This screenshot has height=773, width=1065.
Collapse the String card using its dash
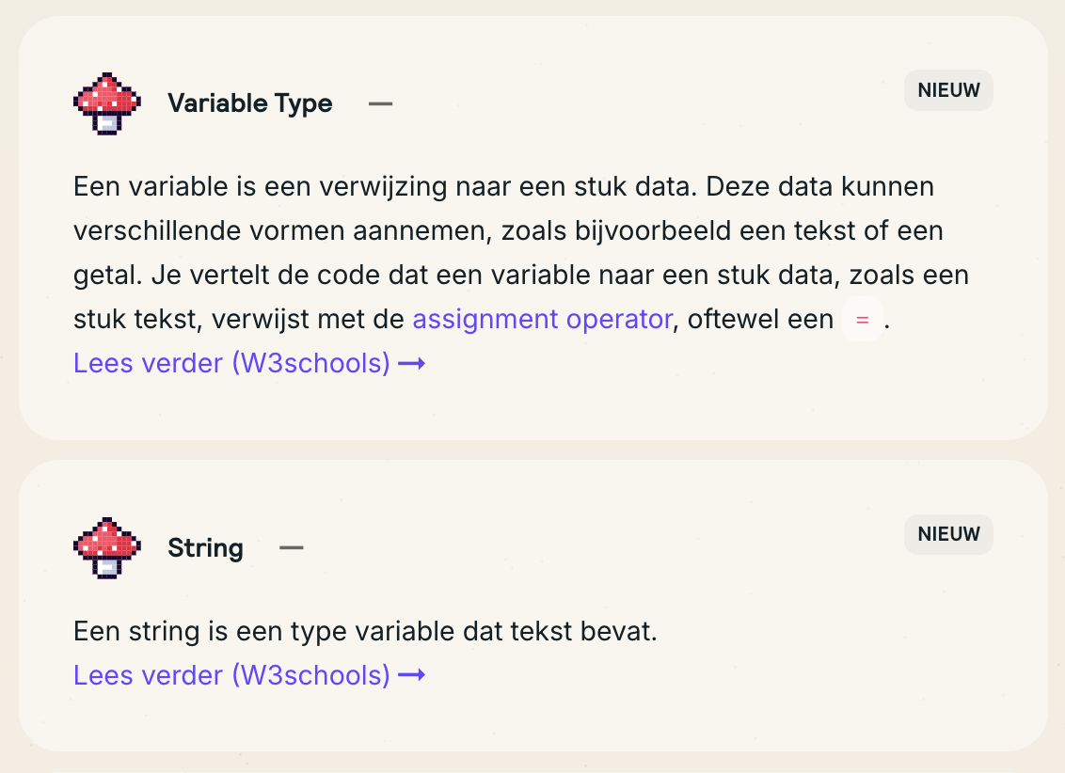point(292,547)
